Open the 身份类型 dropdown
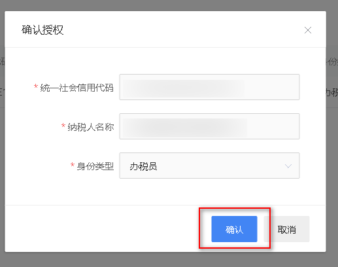 (x=209, y=166)
